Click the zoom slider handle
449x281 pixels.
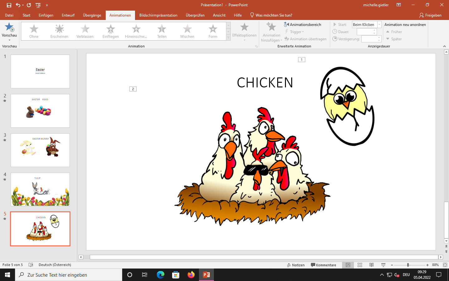pyautogui.click(x=408, y=265)
